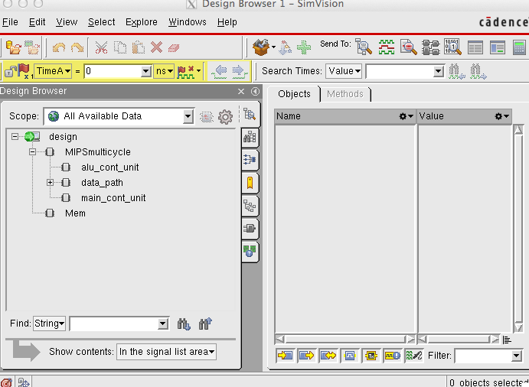Click the scope settings gear icon
Viewport: 529px width, 387px height.
(225, 117)
